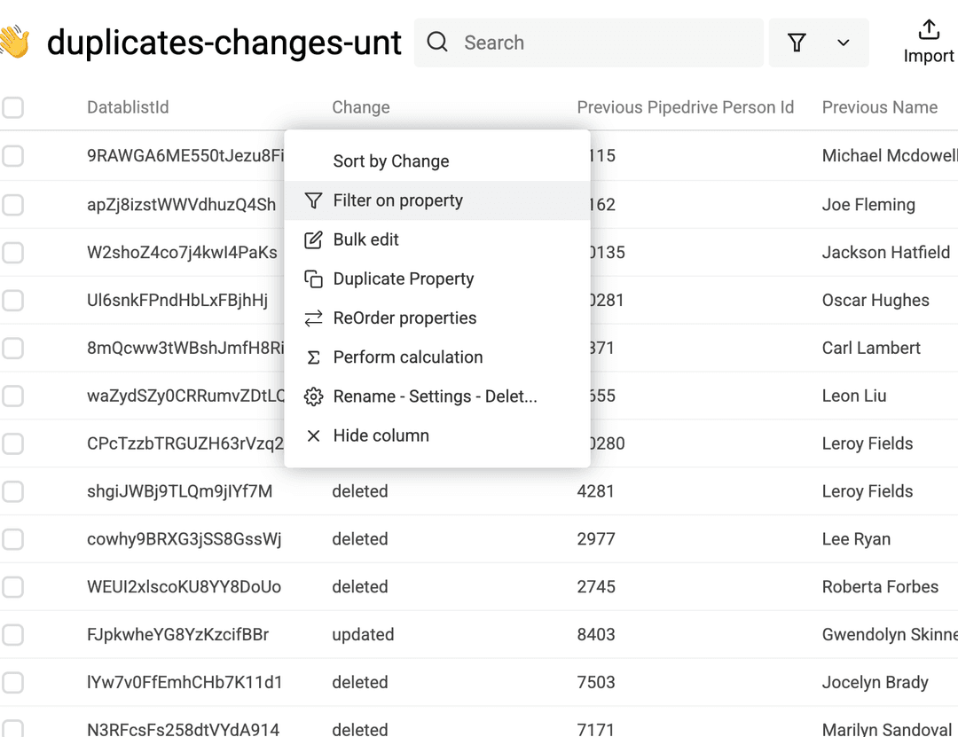
Task: Open the filter funnel icon beside search
Action: click(797, 42)
